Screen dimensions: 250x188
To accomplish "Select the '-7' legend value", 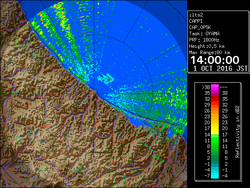I will click(207, 176).
